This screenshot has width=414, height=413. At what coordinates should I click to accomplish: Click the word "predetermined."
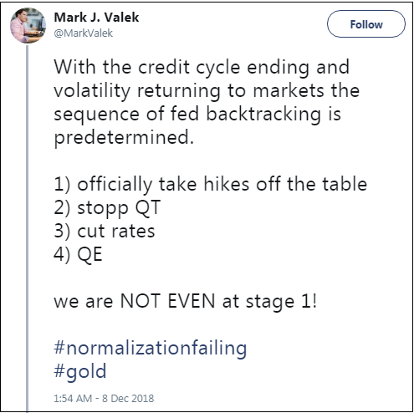(124, 138)
